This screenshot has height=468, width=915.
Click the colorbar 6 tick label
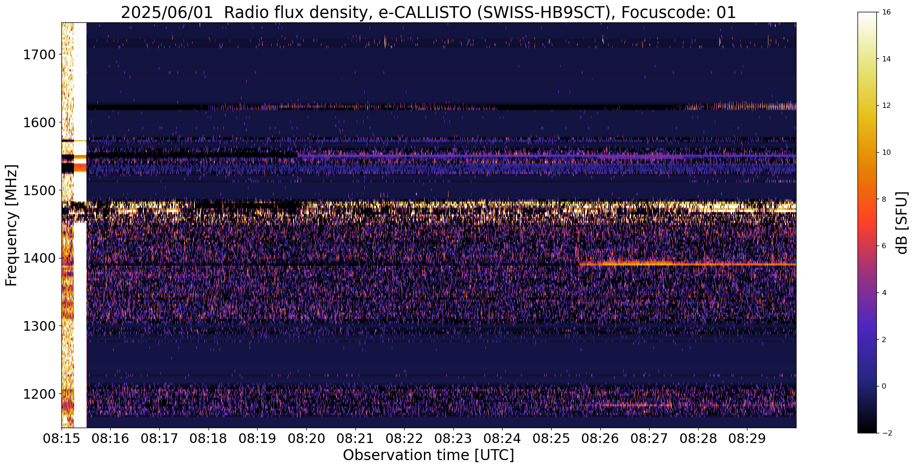pos(884,246)
